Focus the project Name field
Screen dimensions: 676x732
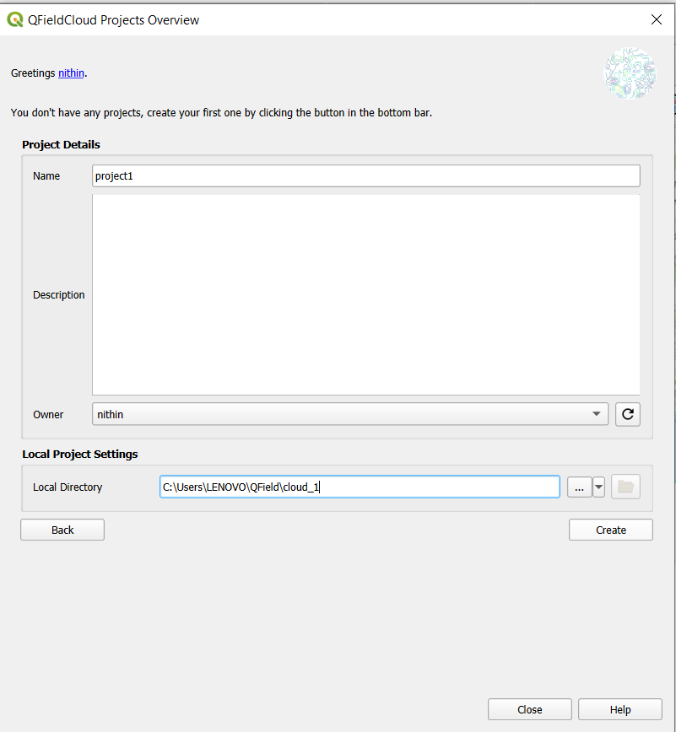point(365,176)
